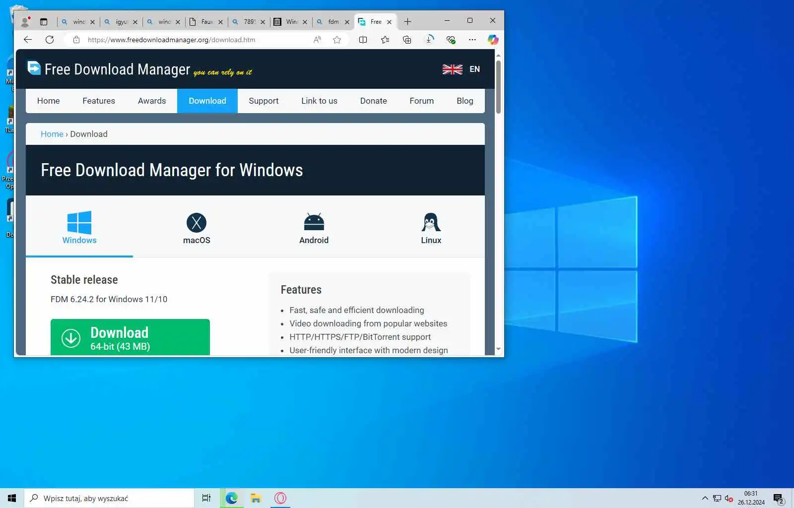Visit the Forum navigation tab

pyautogui.click(x=422, y=101)
